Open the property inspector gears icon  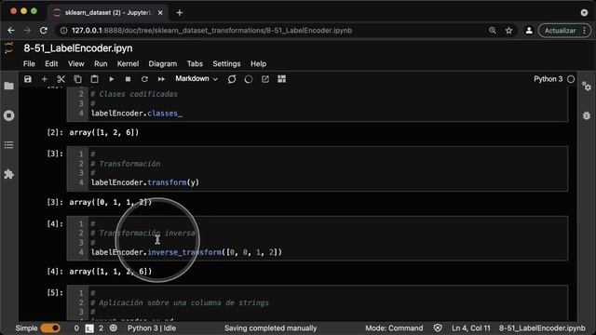587,87
